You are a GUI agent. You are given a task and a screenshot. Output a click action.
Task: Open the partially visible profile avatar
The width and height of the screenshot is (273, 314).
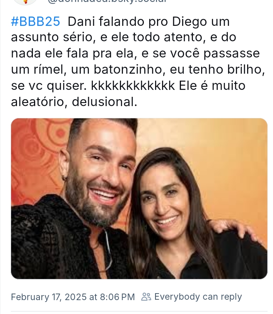tap(25, 2)
